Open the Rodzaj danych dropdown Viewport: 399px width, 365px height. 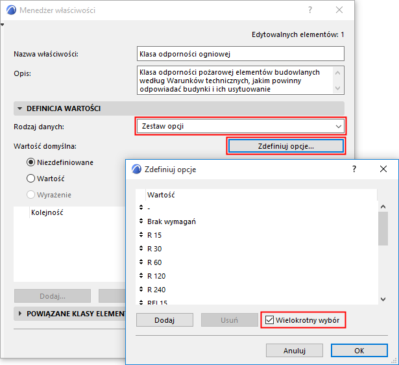click(241, 126)
